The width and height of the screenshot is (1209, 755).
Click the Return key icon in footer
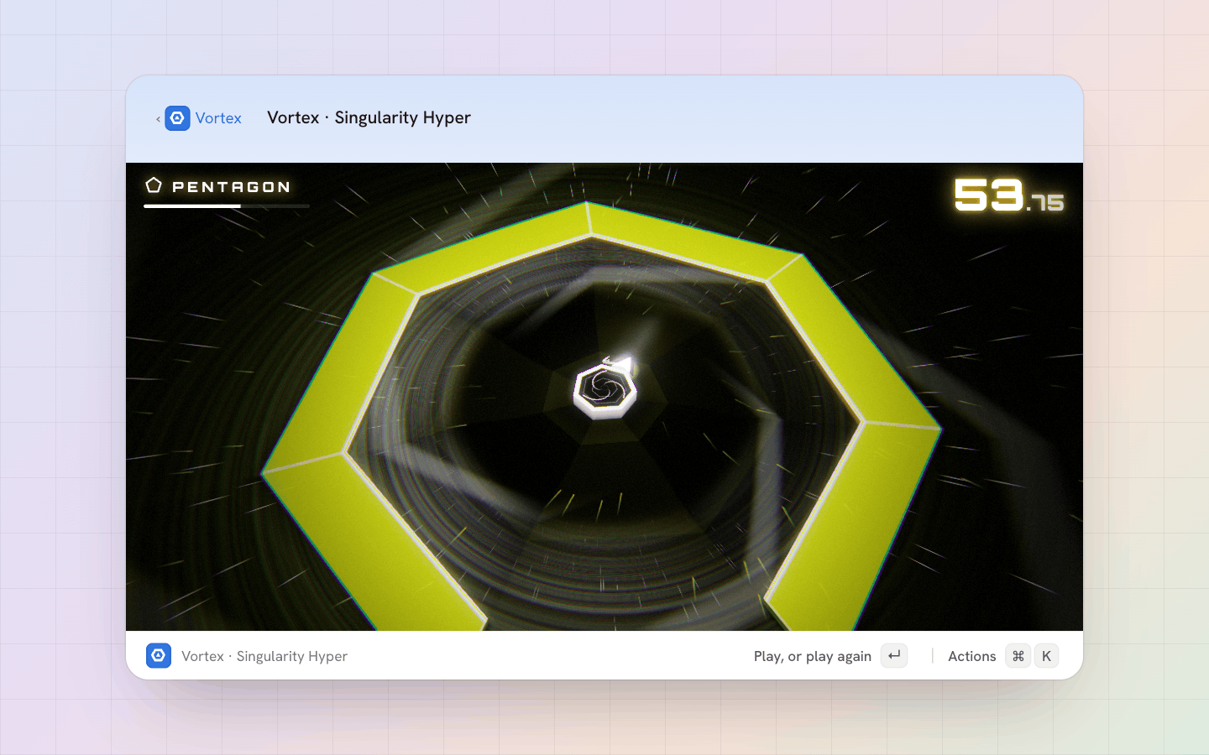894,655
